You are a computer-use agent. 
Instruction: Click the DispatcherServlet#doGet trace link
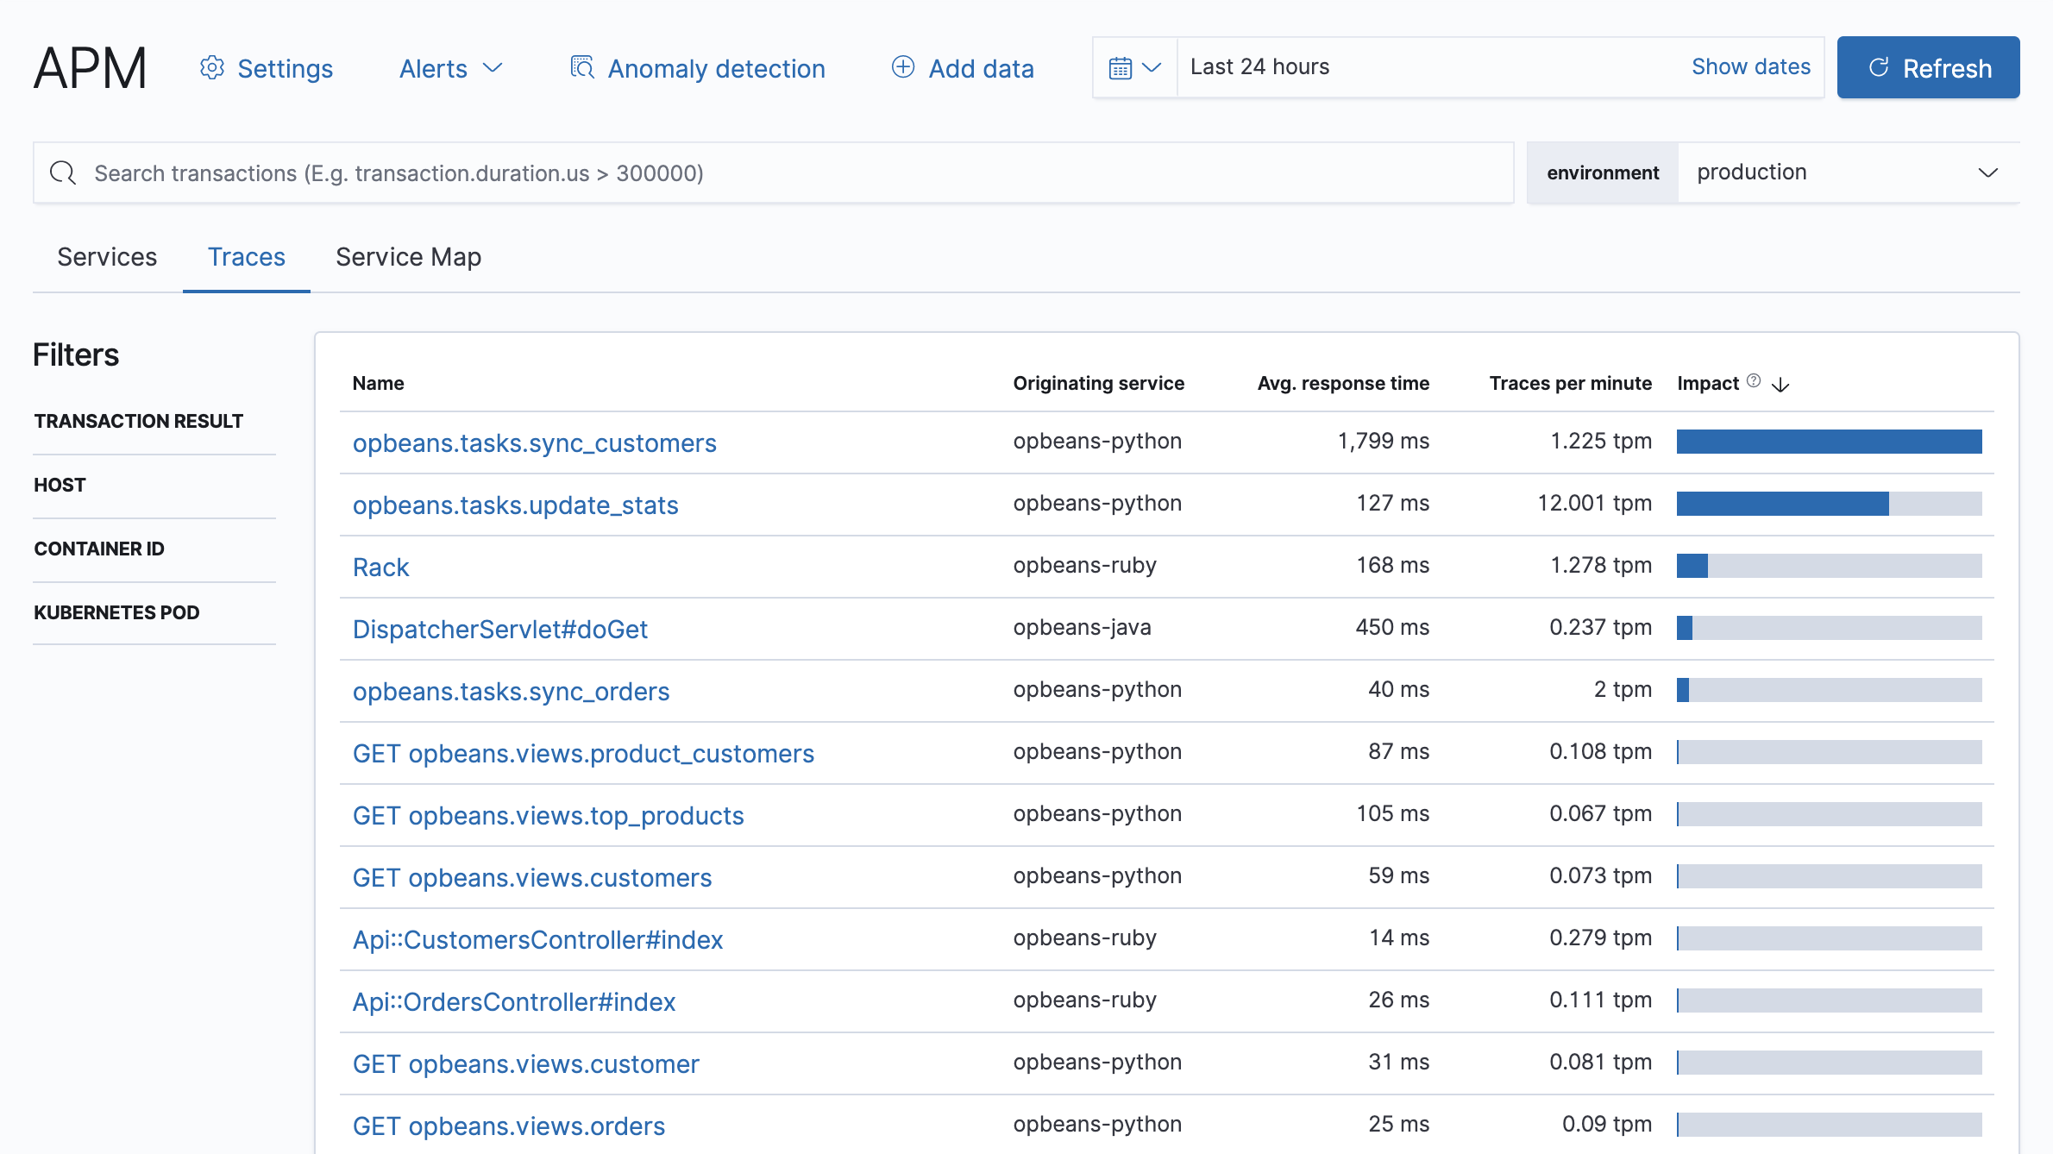[500, 629]
